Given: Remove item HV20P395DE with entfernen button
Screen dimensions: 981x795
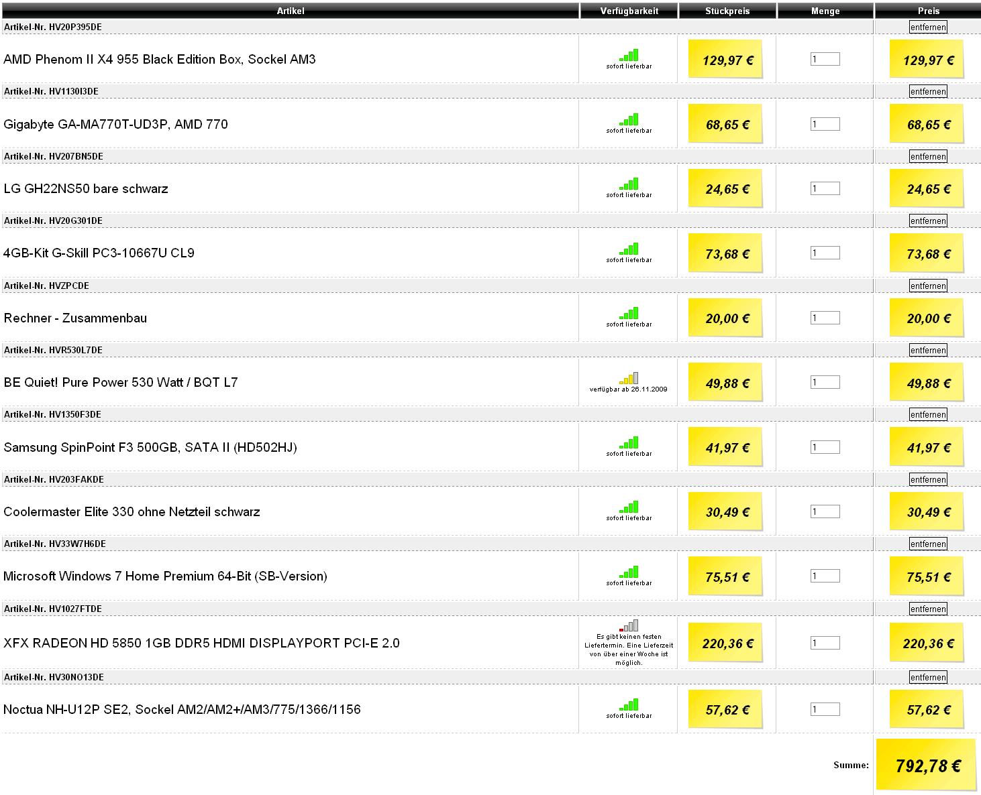Looking at the screenshot, I should [928, 27].
